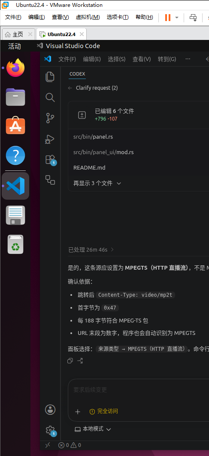Open the Source Control view

[50, 118]
